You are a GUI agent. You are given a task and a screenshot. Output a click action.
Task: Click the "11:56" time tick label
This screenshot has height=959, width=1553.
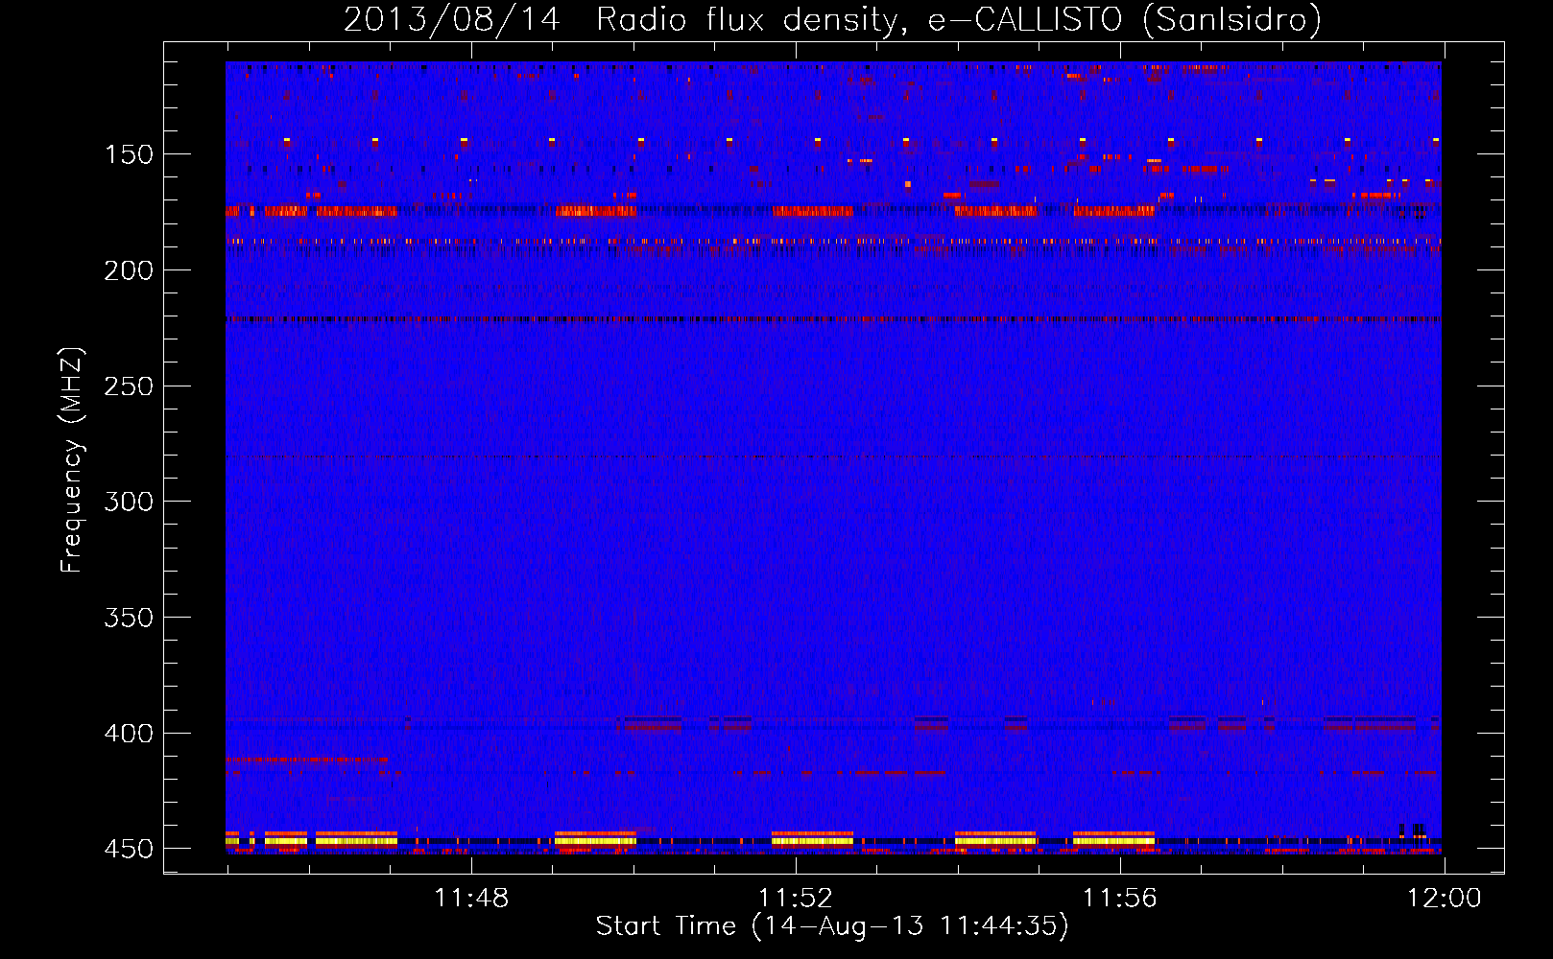tap(1120, 899)
